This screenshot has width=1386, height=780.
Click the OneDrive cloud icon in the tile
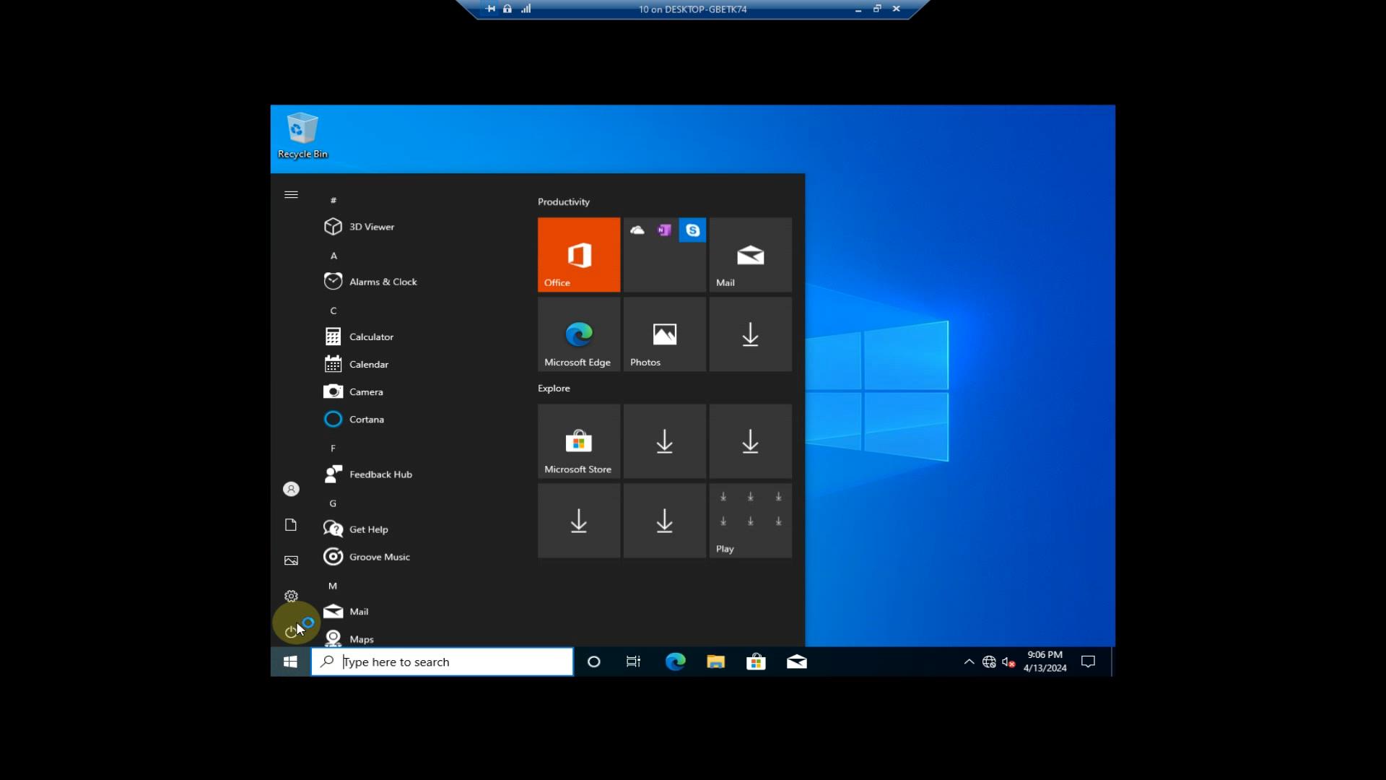point(637,230)
